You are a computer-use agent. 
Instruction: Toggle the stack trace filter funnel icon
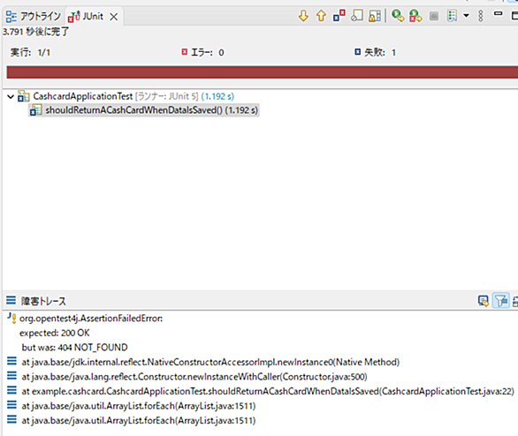tap(501, 300)
